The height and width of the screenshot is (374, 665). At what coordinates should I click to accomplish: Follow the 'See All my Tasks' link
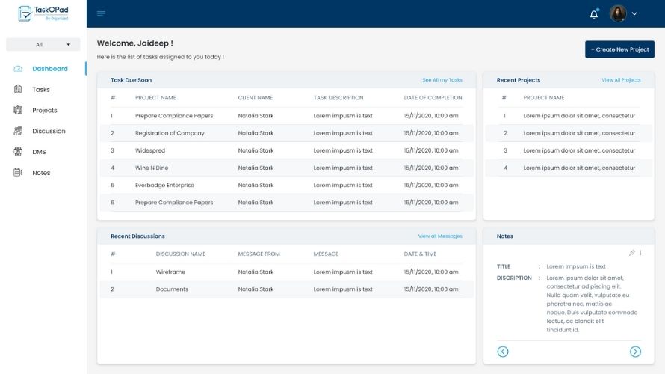442,80
